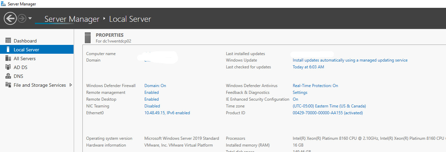Viewport: 446px width, 152px height.
Task: Expand File and Storage Services arrow
Action: [70, 85]
